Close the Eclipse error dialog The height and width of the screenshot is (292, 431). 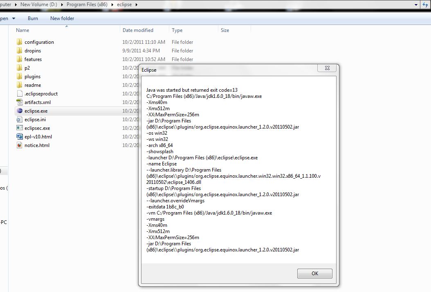point(327,68)
